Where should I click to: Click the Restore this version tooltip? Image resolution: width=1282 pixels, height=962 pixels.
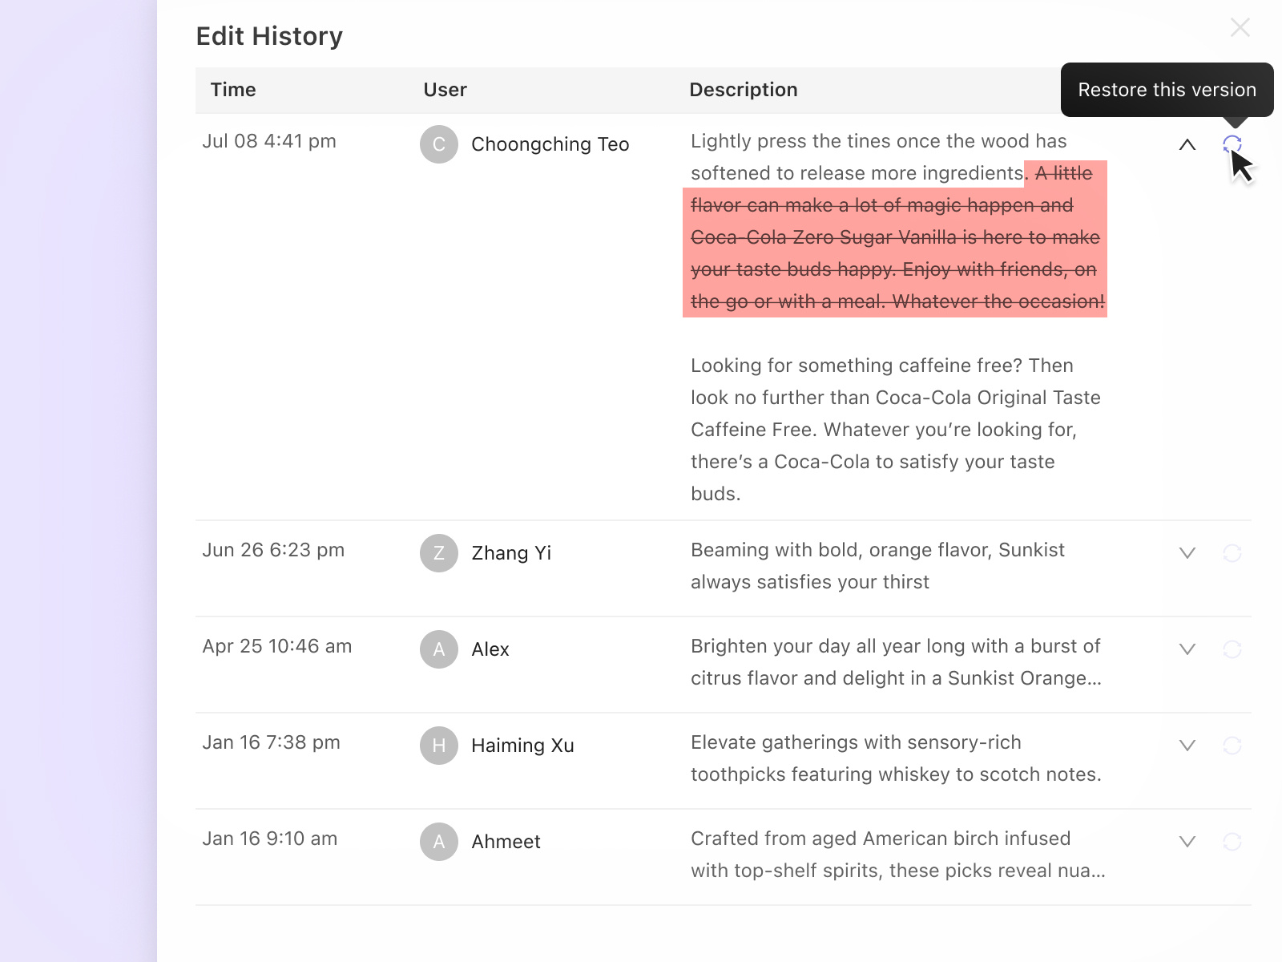[x=1167, y=90]
